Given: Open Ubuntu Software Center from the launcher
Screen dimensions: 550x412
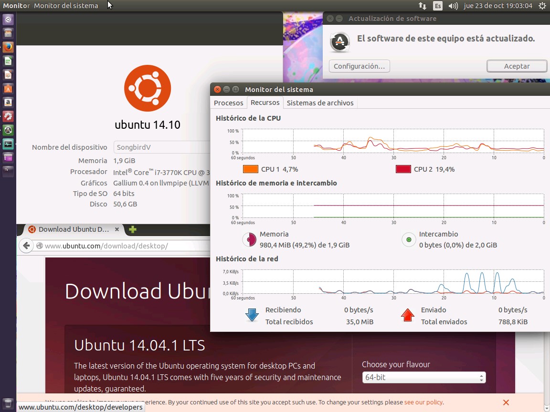Looking at the screenshot, I should coord(8,89).
